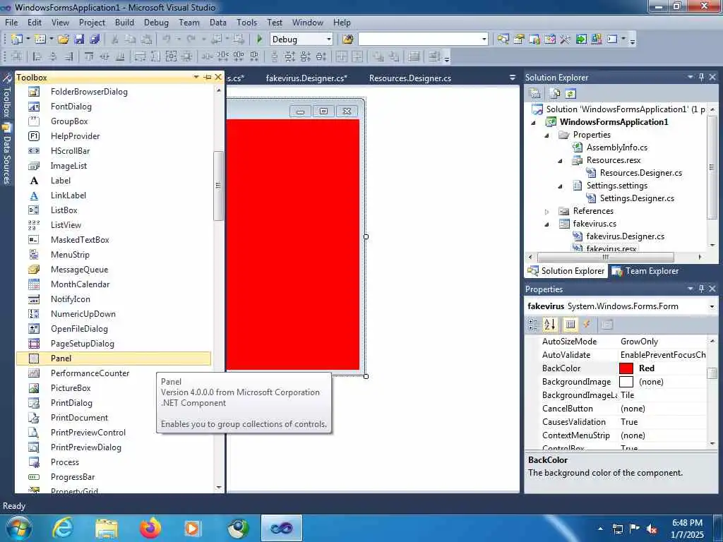Click the Toolbox vertical scrollbar thumb
Screen dimensions: 723x542
pyautogui.click(x=219, y=186)
